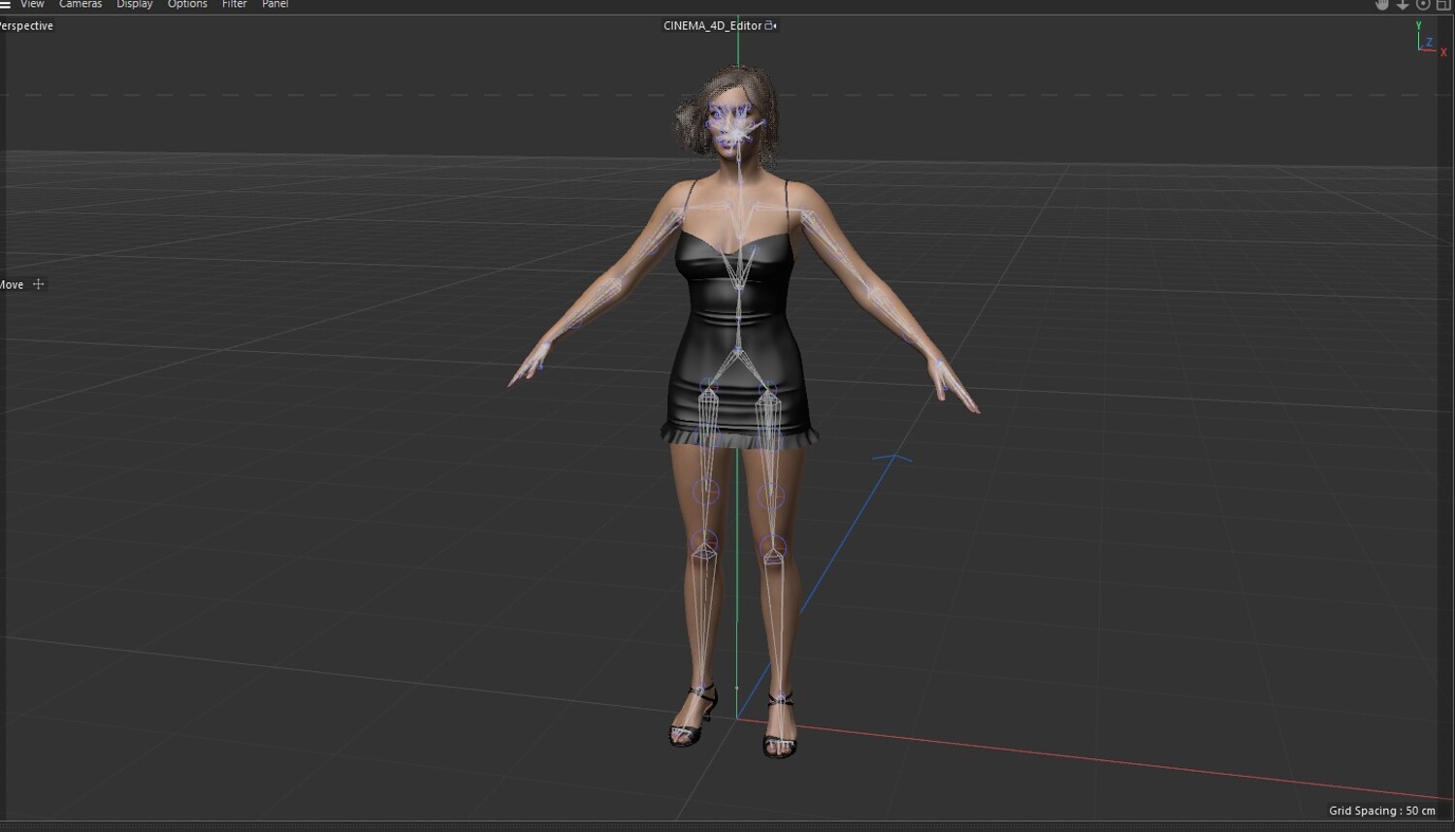This screenshot has height=832, width=1455.
Task: Click the camera icon beside CINEMA_4D_Editor
Action: [x=770, y=26]
